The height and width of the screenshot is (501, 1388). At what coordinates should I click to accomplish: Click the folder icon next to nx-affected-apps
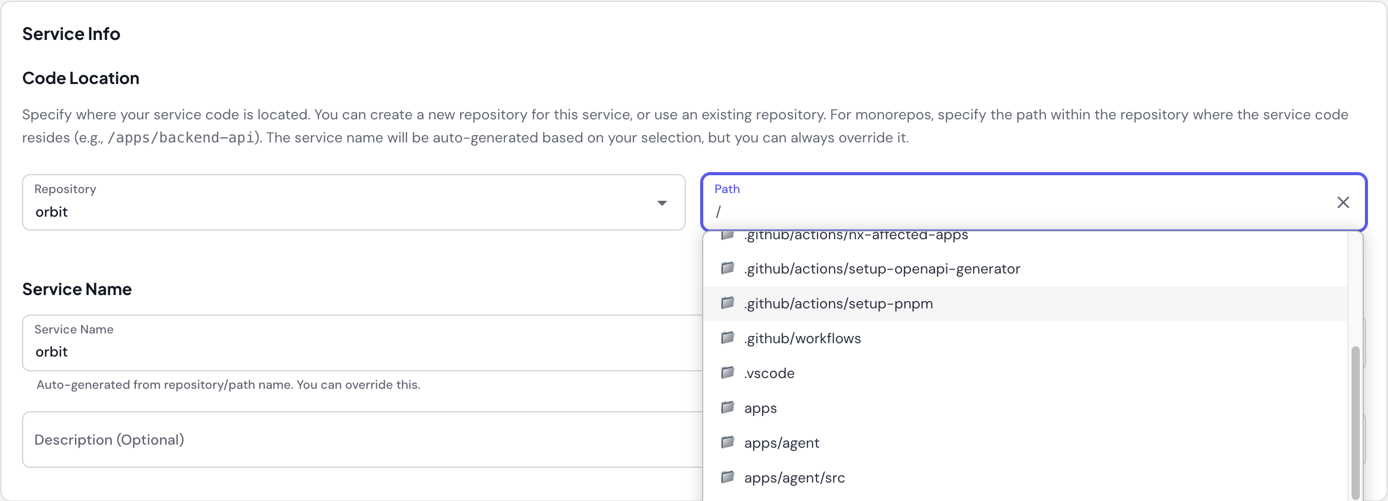727,235
